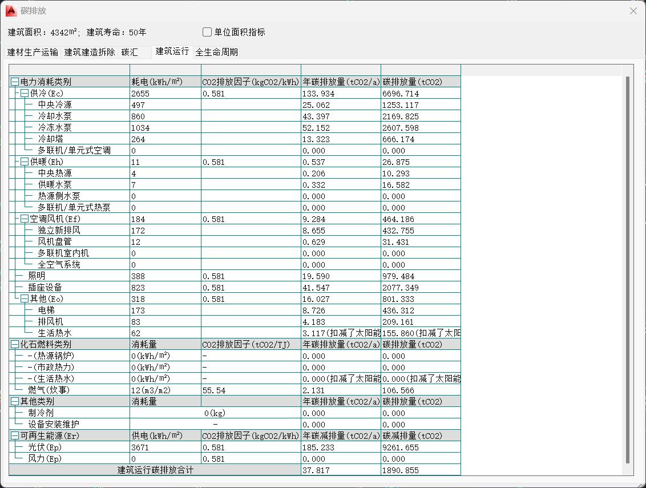Open the 建筑建造拆除 tab
Image resolution: width=646 pixels, height=488 pixels.
pyautogui.click(x=90, y=52)
